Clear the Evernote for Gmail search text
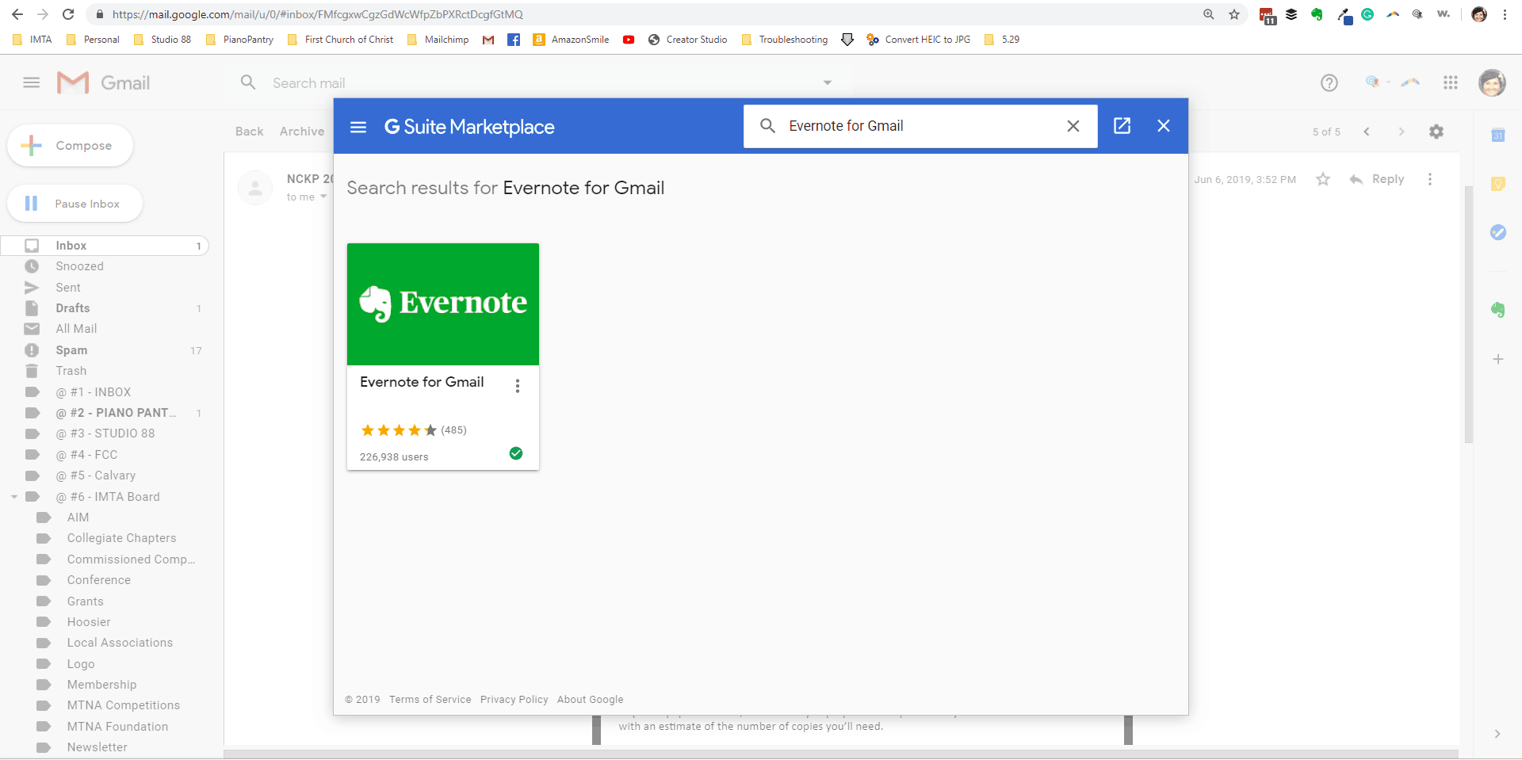The height and width of the screenshot is (760, 1522). pyautogui.click(x=1073, y=126)
